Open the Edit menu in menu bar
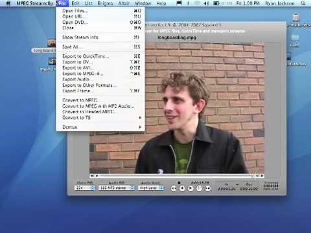The height and width of the screenshot is (233, 311). (75, 3)
